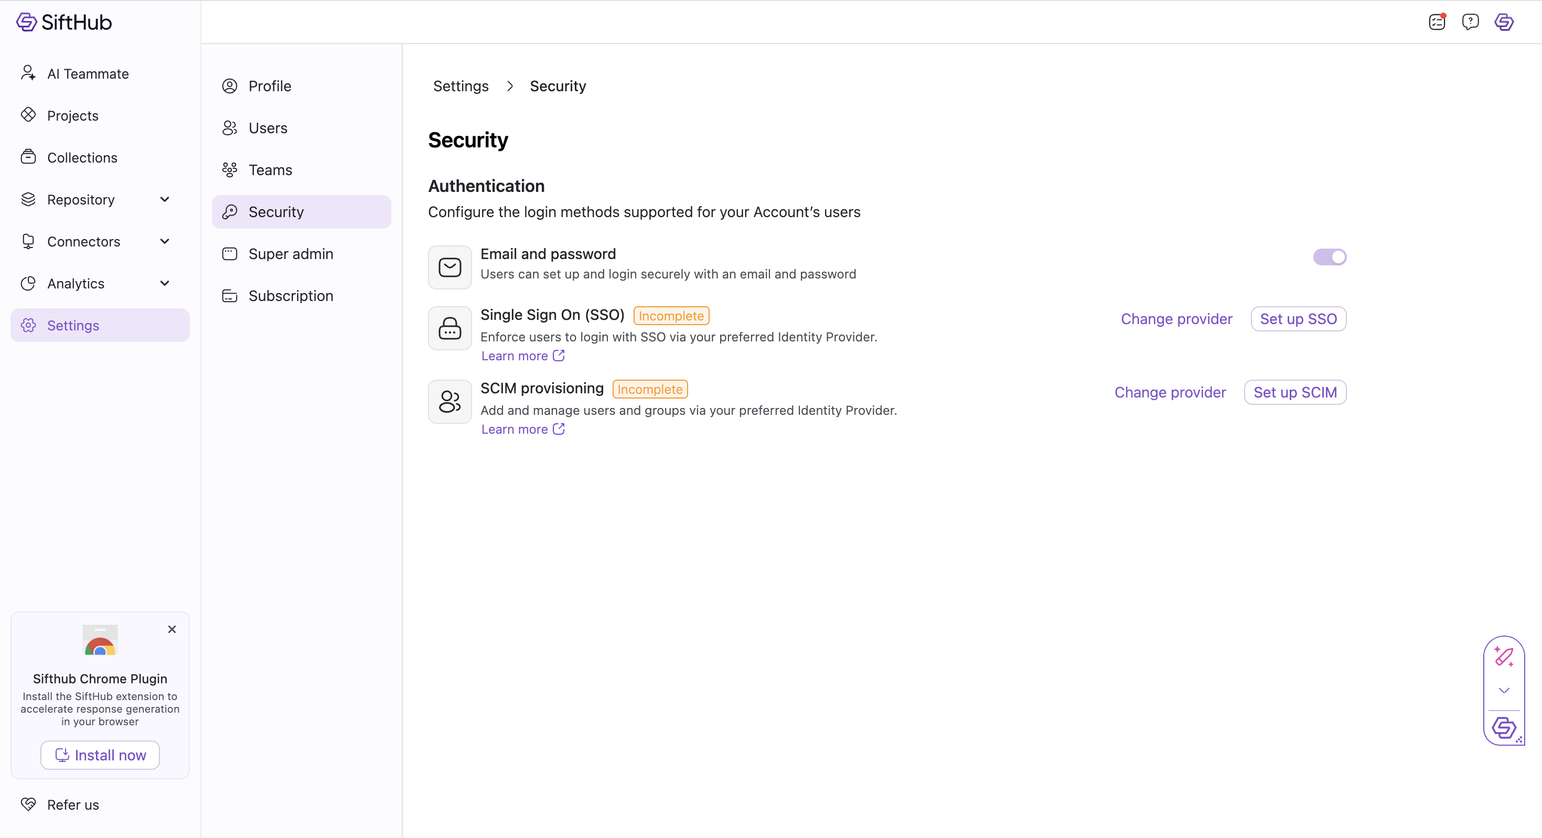
Task: Click Set up SSO
Action: [1297, 318]
